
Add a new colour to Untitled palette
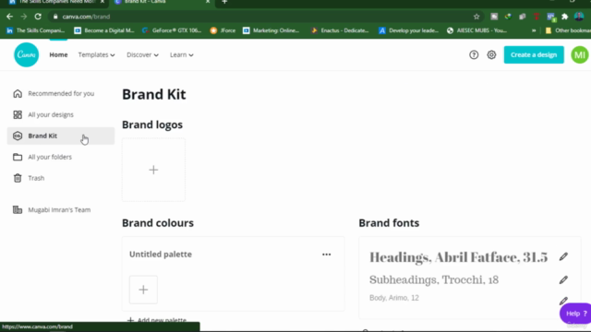click(x=143, y=290)
